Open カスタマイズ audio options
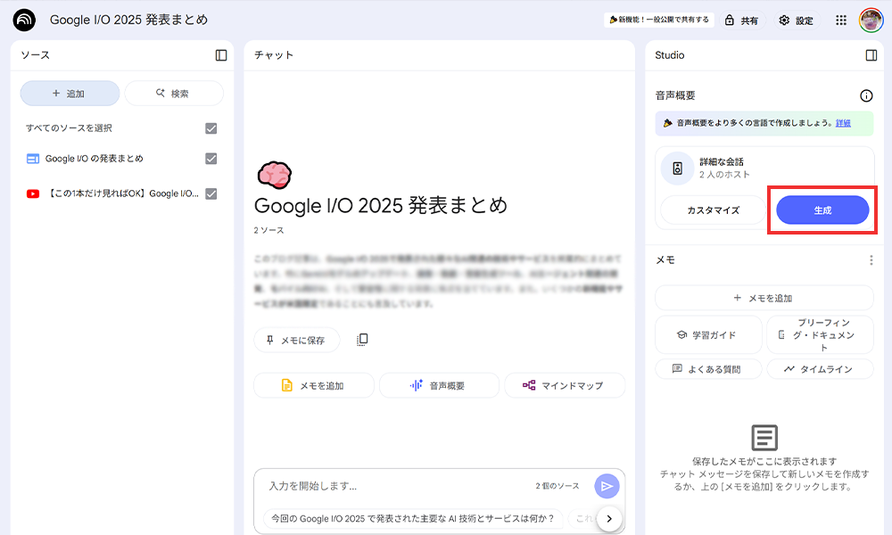The height and width of the screenshot is (535, 892). (714, 210)
